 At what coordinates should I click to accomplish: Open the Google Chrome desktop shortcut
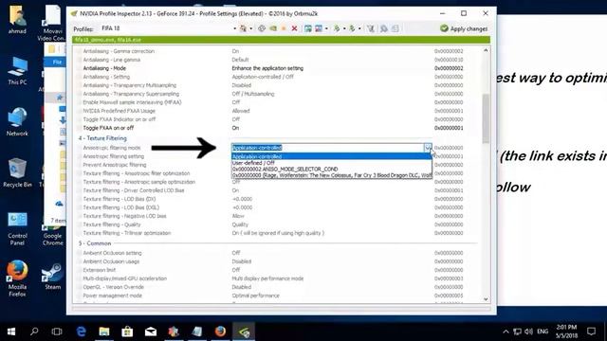click(53, 236)
